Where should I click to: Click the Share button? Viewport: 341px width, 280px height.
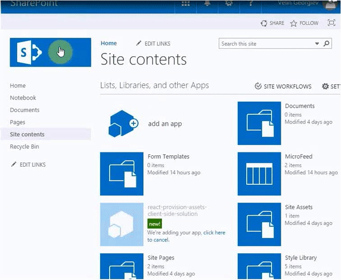coord(272,23)
